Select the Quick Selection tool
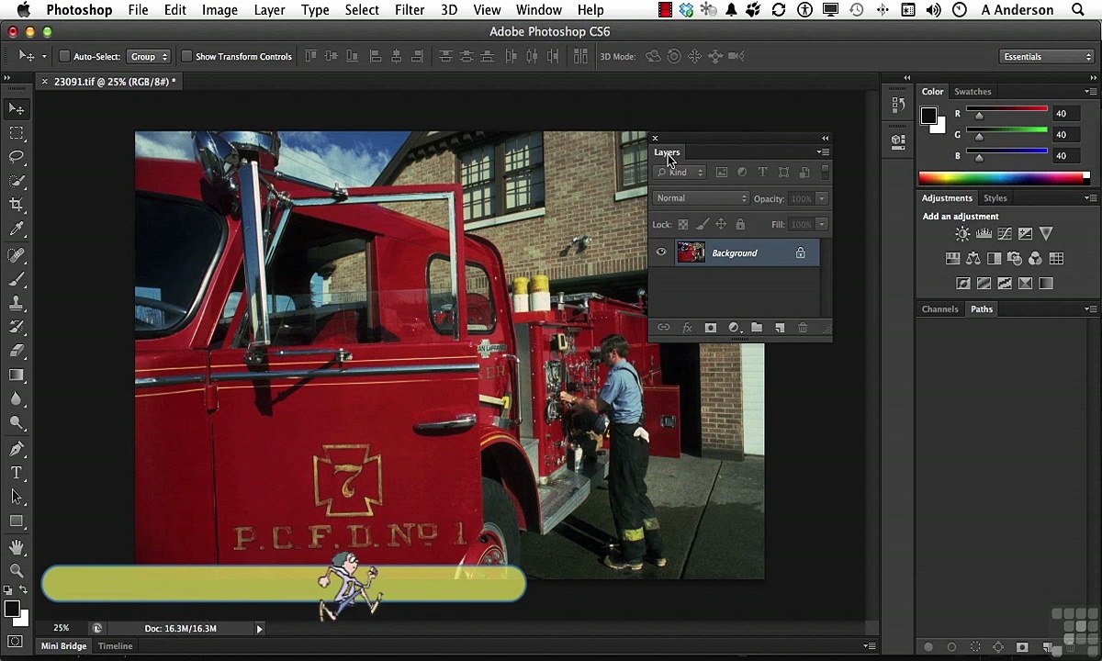The image size is (1102, 661). (17, 181)
